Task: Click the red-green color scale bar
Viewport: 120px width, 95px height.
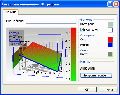Action: 74,54
